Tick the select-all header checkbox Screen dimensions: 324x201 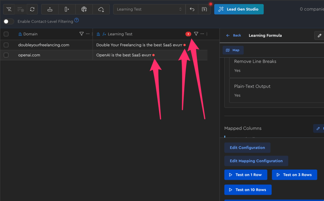(x=6, y=34)
